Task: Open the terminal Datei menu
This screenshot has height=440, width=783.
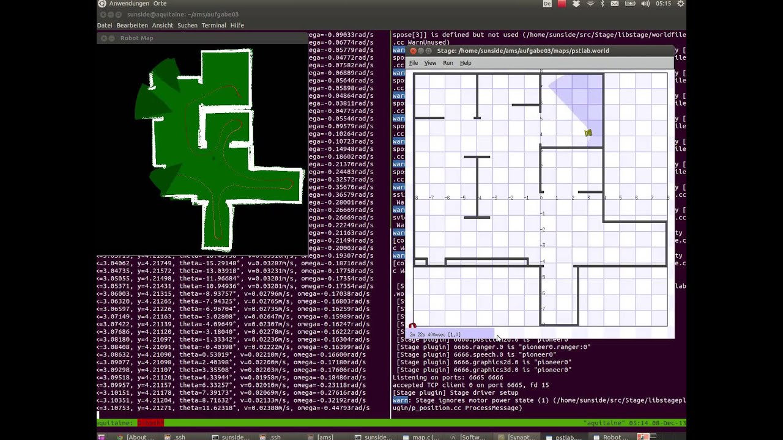Action: coord(105,25)
